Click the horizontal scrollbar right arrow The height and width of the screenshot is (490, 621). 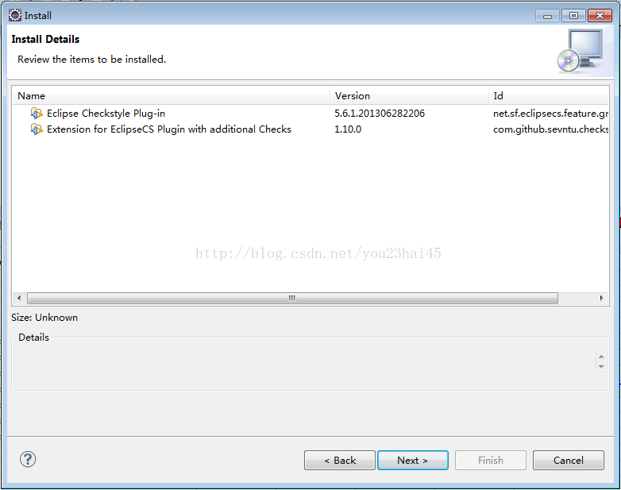[x=602, y=298]
